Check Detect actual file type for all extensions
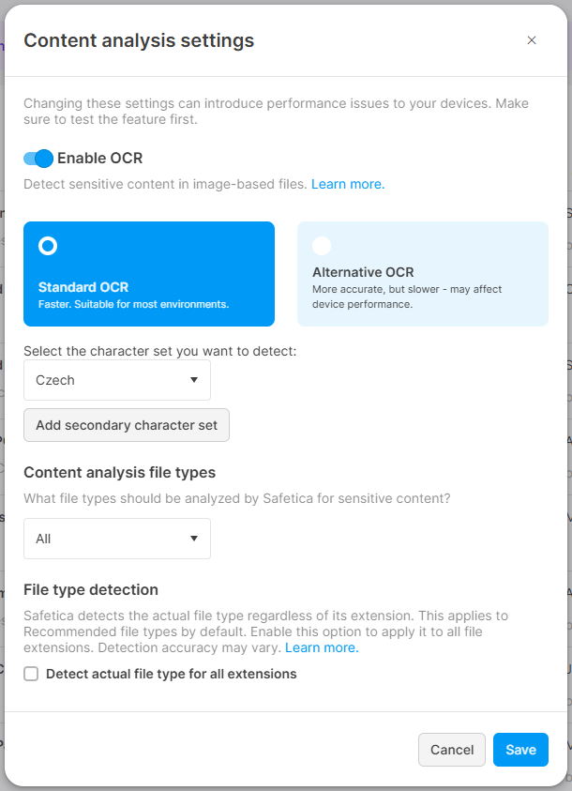The width and height of the screenshot is (572, 791). click(x=31, y=674)
